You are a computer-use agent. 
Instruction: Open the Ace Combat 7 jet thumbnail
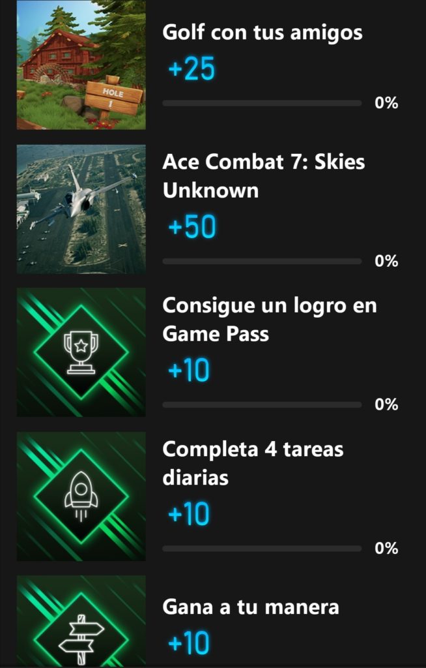[x=81, y=209]
